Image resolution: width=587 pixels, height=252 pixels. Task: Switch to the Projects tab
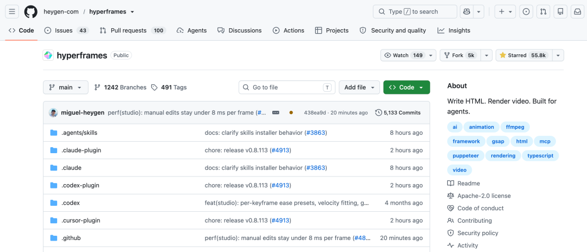(332, 30)
